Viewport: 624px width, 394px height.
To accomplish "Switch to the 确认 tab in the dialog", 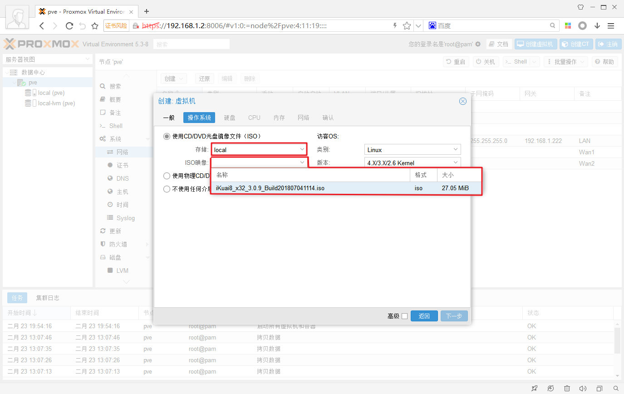I will [x=328, y=118].
